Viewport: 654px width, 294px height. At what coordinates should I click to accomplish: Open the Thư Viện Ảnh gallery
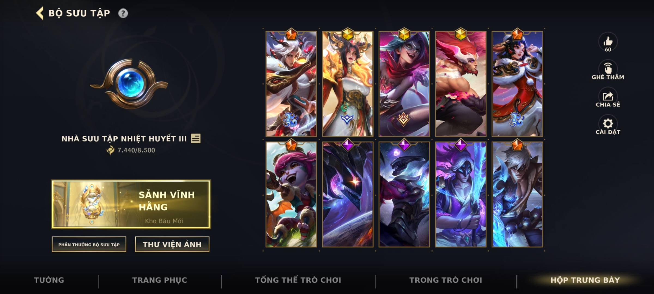click(172, 244)
